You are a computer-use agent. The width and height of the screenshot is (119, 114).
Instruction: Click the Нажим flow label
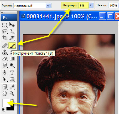(x=102, y=5)
